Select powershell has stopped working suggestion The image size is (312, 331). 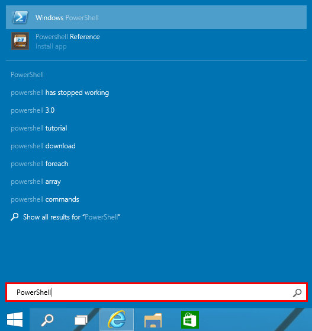pos(60,93)
